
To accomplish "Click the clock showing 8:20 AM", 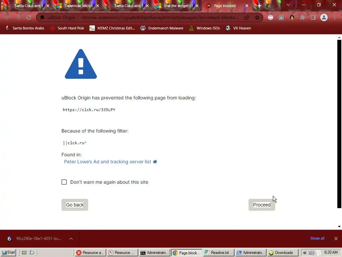I will click(331, 252).
